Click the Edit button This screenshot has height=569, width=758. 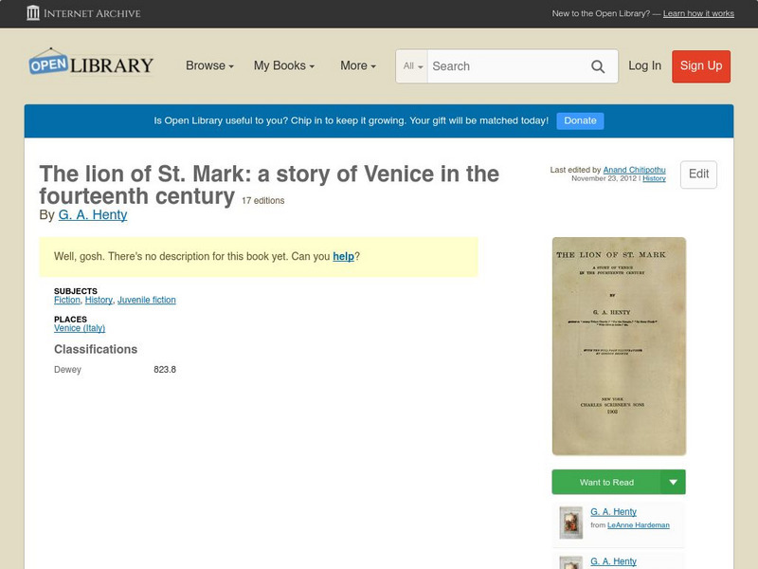click(x=698, y=174)
